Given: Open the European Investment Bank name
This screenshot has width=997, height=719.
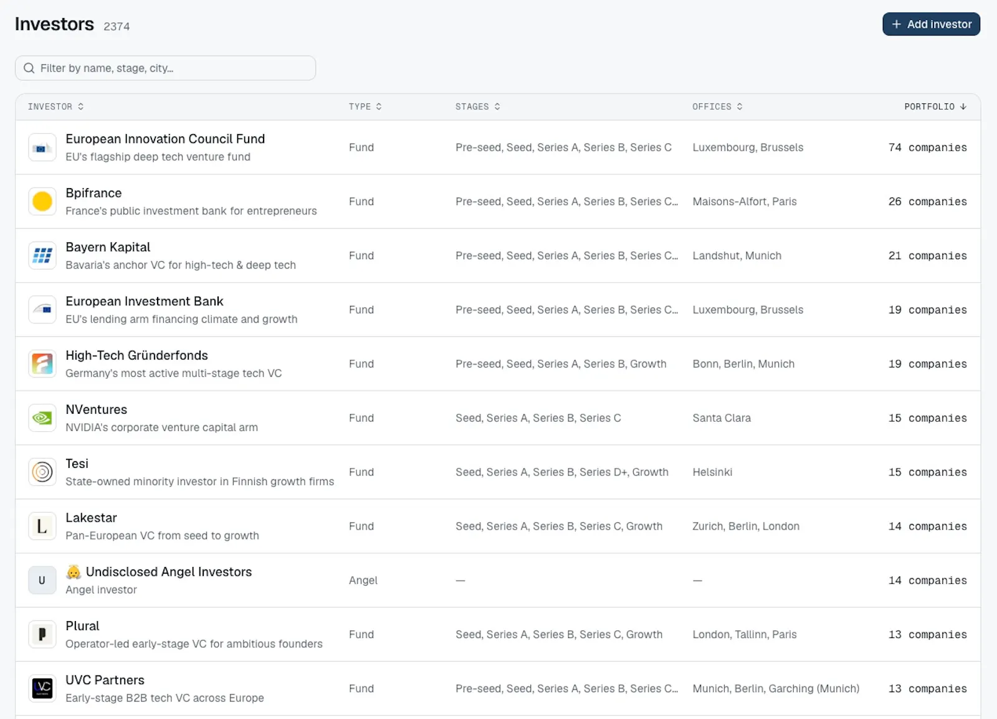Looking at the screenshot, I should pyautogui.click(x=145, y=302).
